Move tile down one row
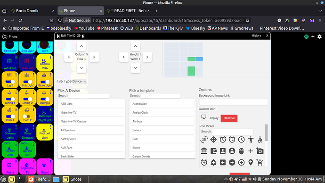325x183 pixels. tap(81, 68)
